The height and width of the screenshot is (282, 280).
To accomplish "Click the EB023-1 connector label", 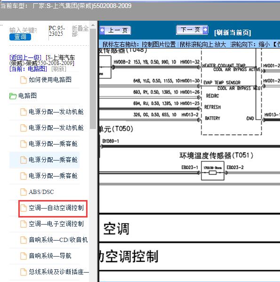I will click(x=190, y=168).
